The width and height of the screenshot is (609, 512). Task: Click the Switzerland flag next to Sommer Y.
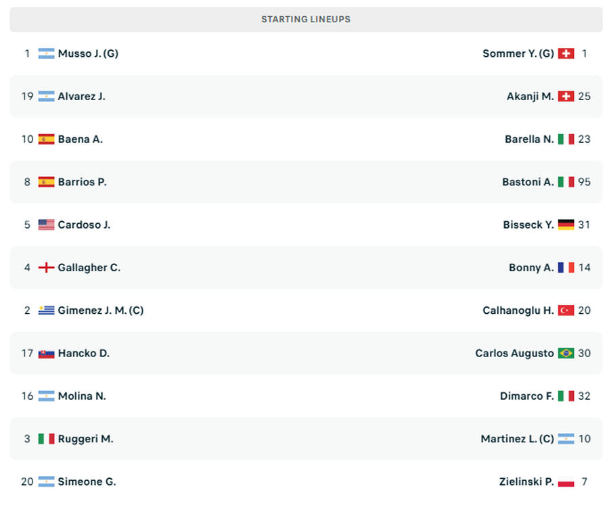(566, 53)
